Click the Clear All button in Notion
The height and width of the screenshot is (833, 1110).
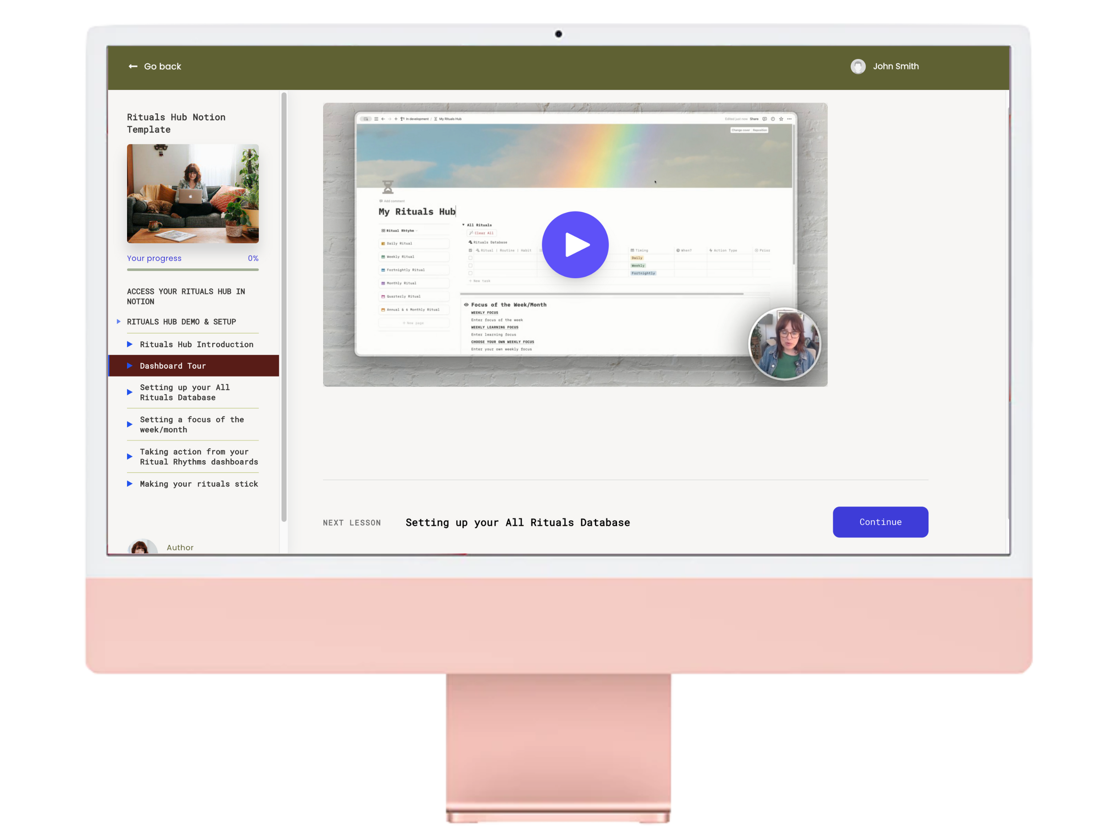point(482,233)
